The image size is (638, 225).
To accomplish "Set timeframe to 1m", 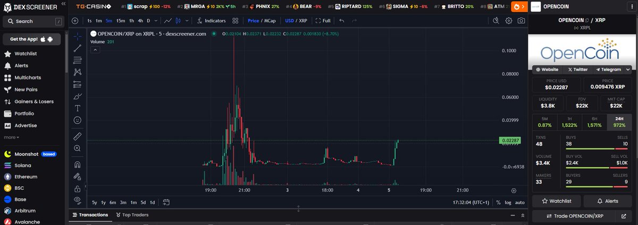I will click(x=98, y=21).
